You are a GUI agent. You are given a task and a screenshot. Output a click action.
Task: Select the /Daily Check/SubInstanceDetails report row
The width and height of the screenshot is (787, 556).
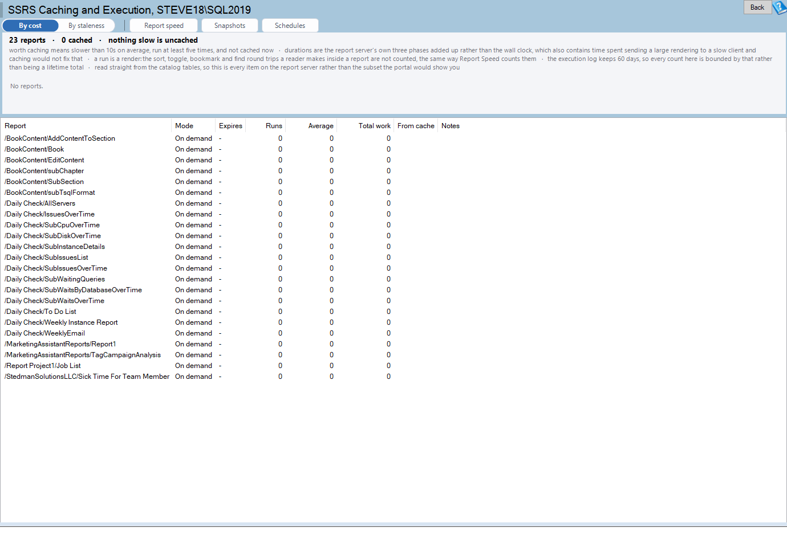(x=393, y=247)
